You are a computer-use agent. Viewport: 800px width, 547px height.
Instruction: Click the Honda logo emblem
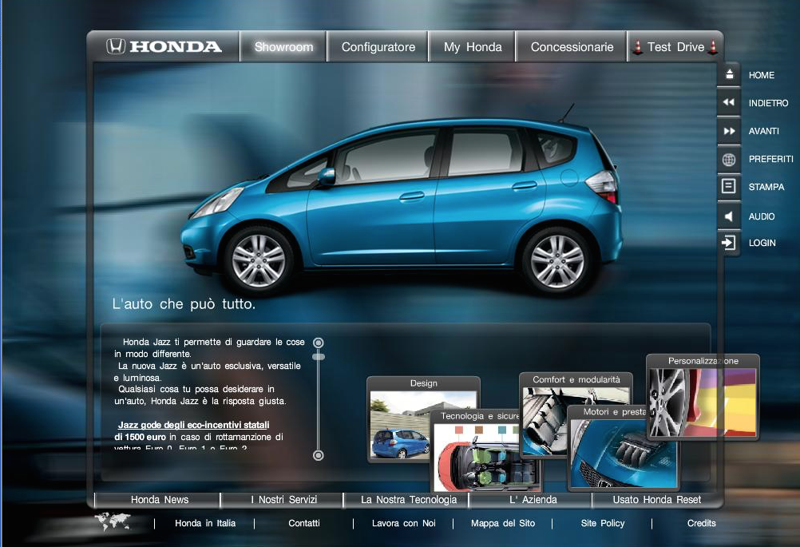(x=116, y=46)
